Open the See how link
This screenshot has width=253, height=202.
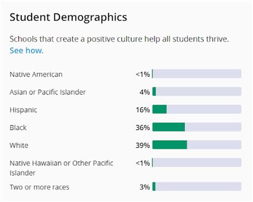[27, 51]
